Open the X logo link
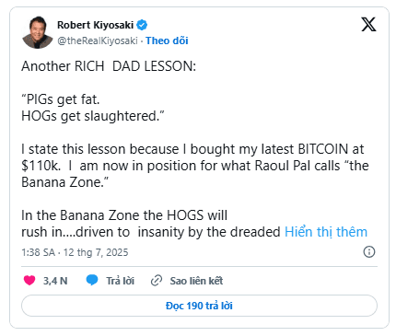The height and width of the screenshot is (336, 396). click(368, 25)
